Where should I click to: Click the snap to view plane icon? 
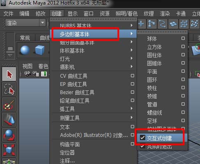(x=173, y=24)
